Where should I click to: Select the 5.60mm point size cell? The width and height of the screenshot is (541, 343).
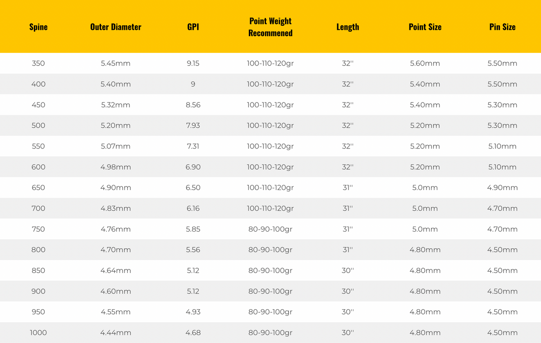425,64
